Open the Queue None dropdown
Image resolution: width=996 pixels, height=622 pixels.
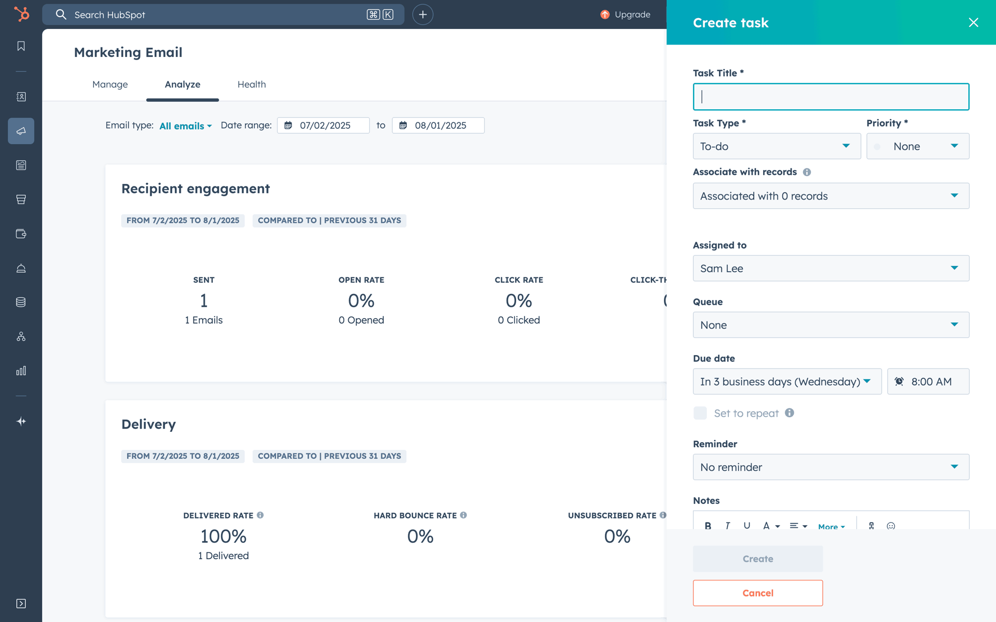(x=831, y=325)
